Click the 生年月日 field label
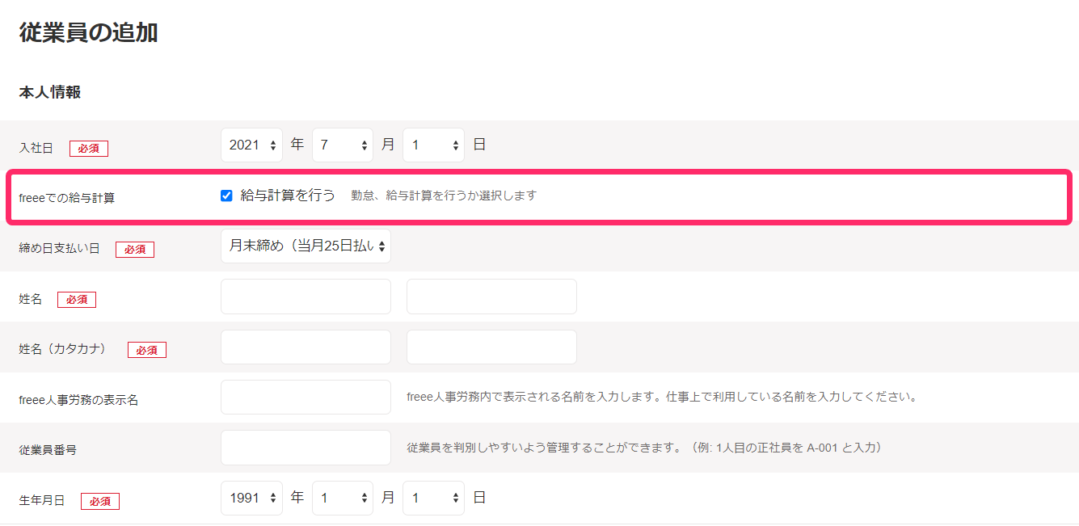 (41, 501)
